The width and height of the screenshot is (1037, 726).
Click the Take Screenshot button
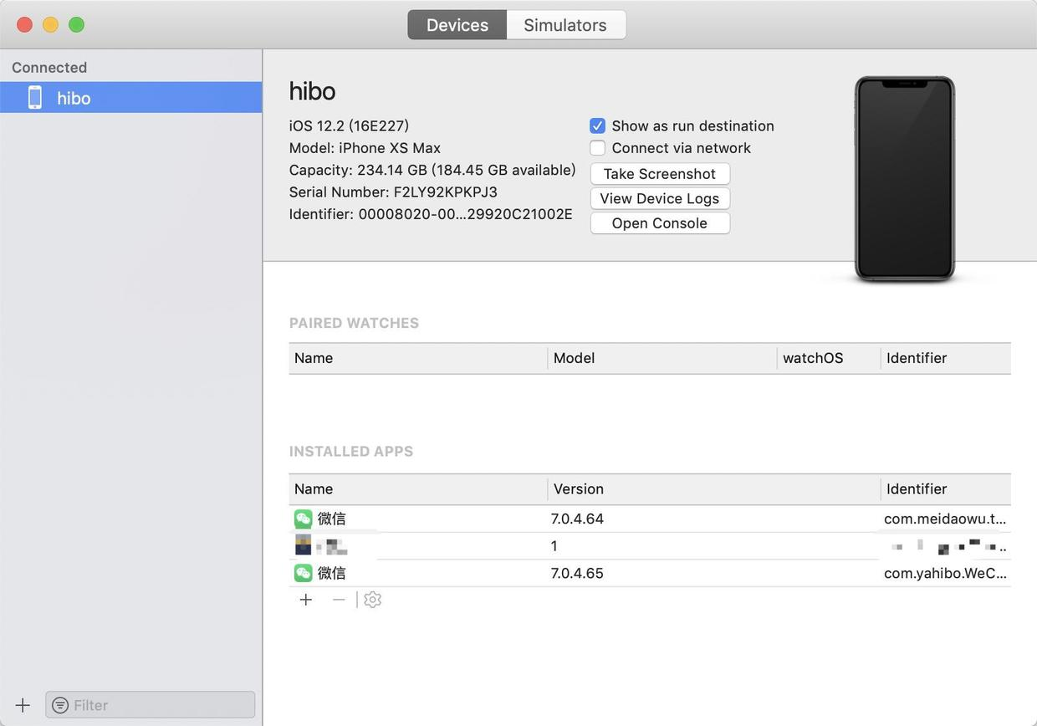coord(660,174)
